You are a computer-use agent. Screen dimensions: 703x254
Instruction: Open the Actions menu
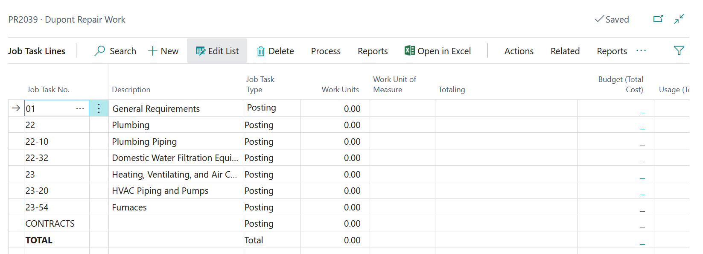click(519, 51)
